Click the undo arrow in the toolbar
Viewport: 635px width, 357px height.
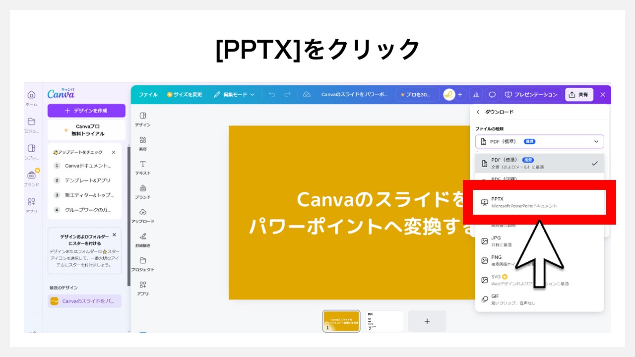point(271,95)
